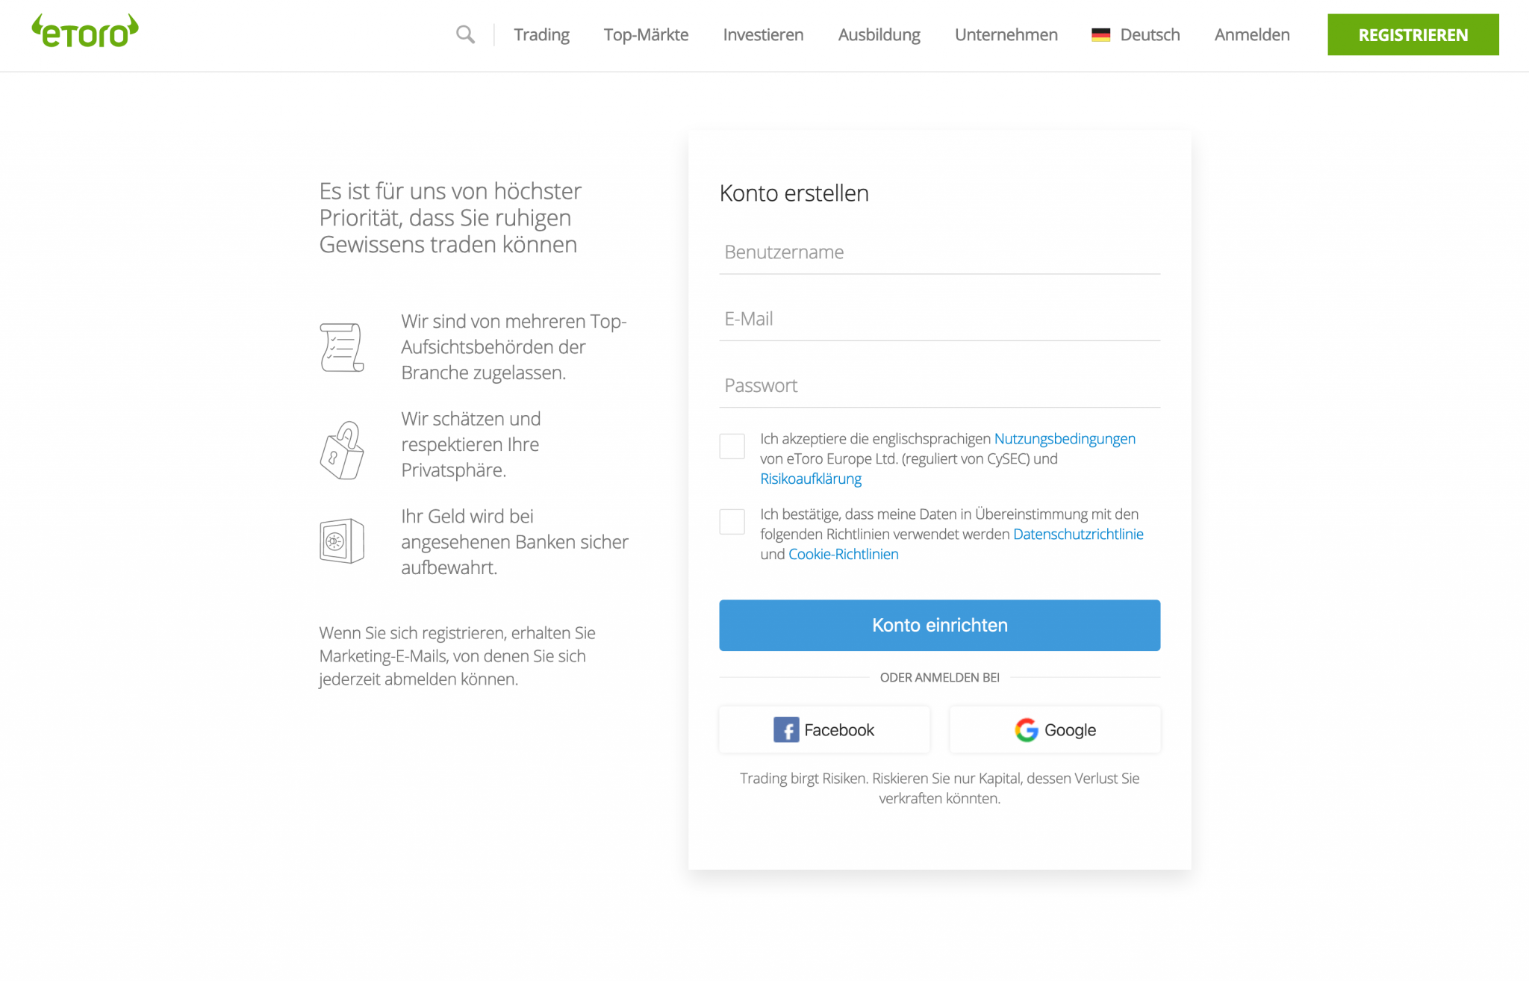Viewport: 1529px width, 981px height.
Task: Select the Ausbildung menu item
Action: click(879, 34)
